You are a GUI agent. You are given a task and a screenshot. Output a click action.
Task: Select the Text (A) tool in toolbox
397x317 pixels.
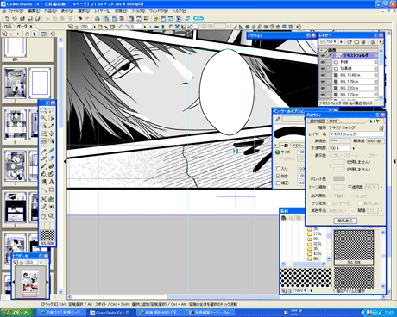51,182
